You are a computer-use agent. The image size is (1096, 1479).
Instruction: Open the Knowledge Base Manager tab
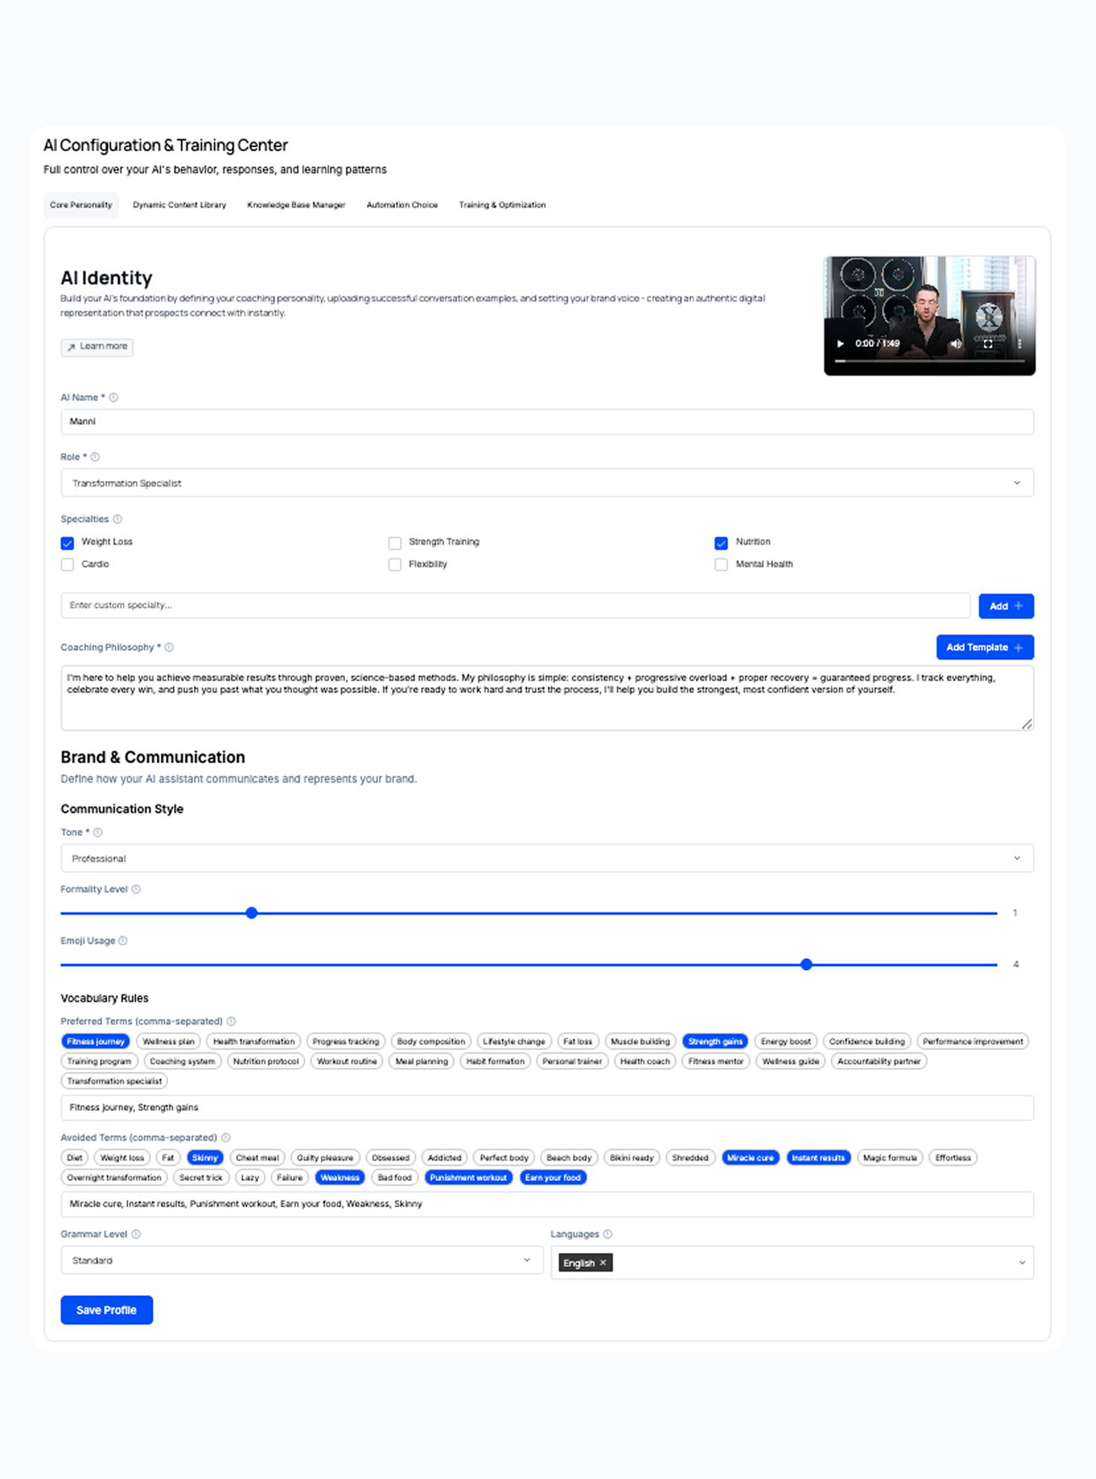coord(296,205)
